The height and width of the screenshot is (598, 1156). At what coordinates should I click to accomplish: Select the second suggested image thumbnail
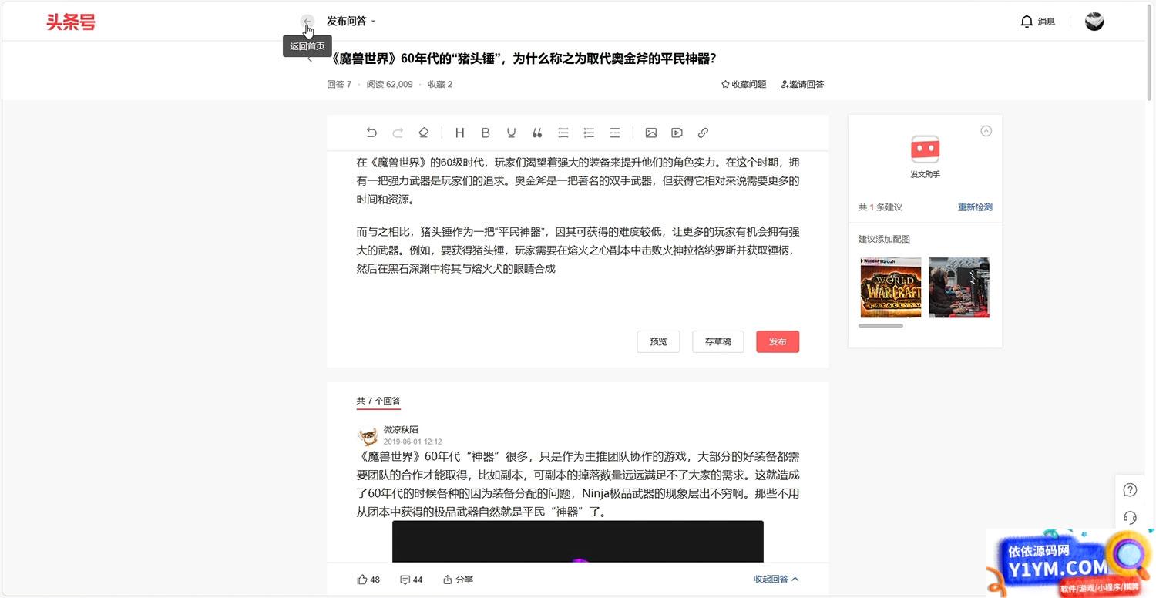pos(959,287)
